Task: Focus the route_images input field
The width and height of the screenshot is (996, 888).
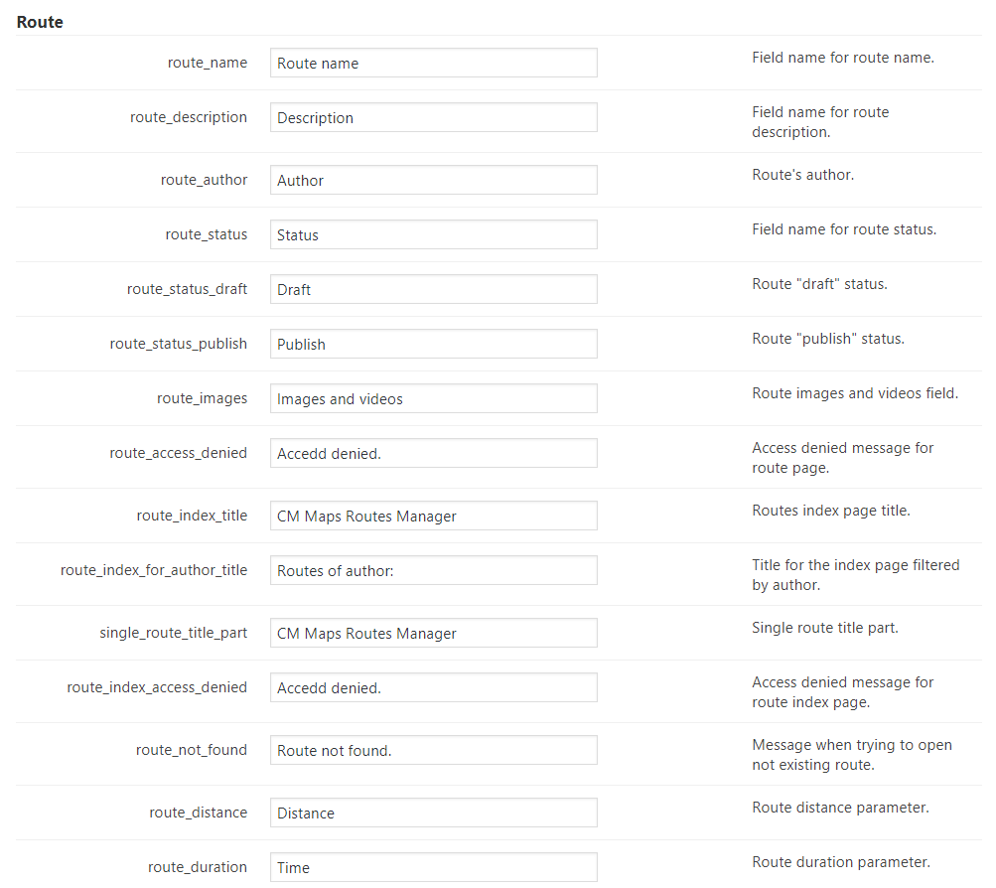Action: click(433, 399)
